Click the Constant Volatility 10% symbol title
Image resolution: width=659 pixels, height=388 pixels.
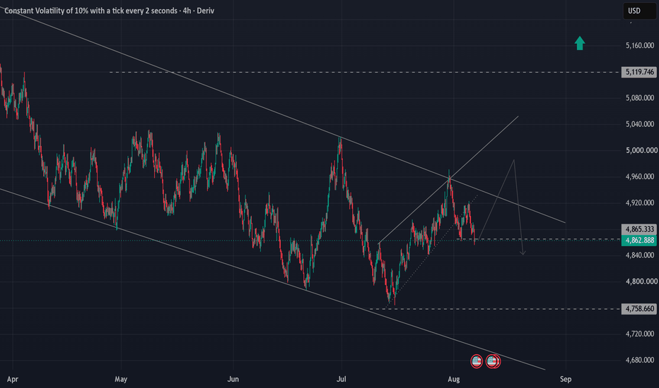click(x=110, y=11)
